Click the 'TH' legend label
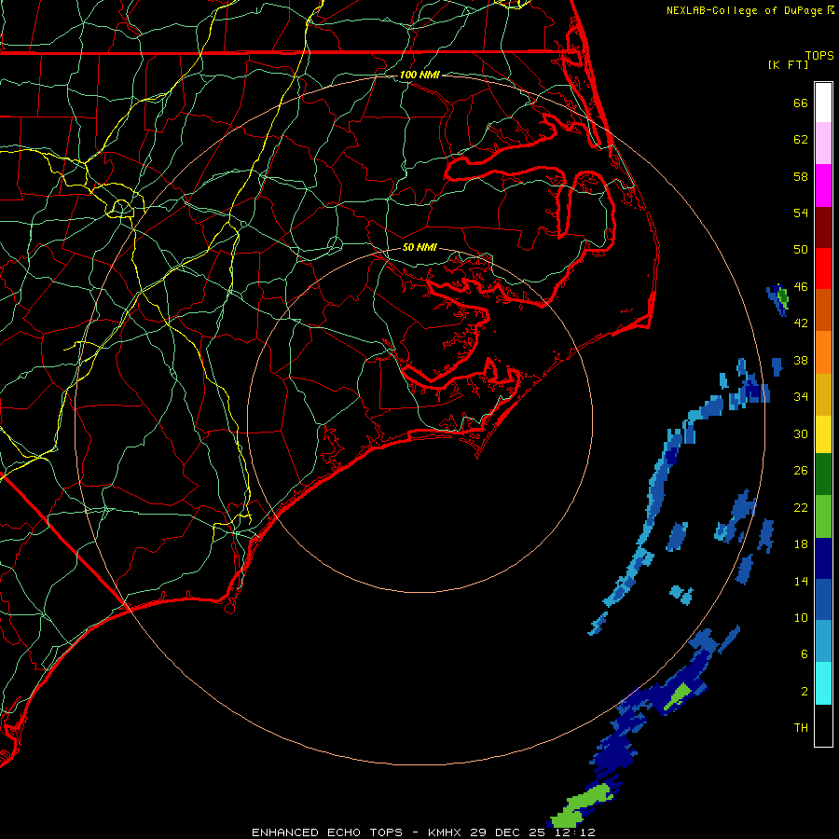839x839 pixels. click(801, 728)
